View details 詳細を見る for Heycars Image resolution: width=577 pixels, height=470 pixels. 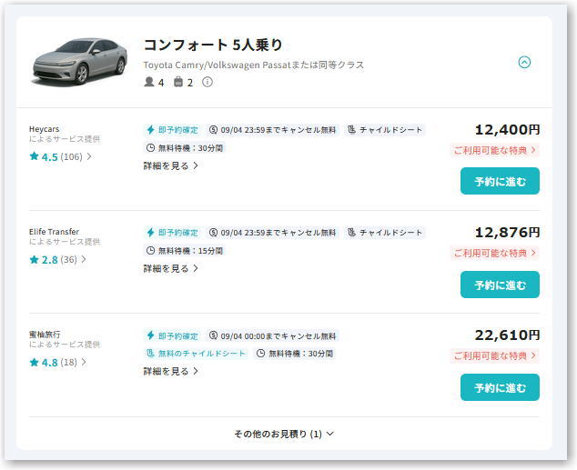[171, 165]
